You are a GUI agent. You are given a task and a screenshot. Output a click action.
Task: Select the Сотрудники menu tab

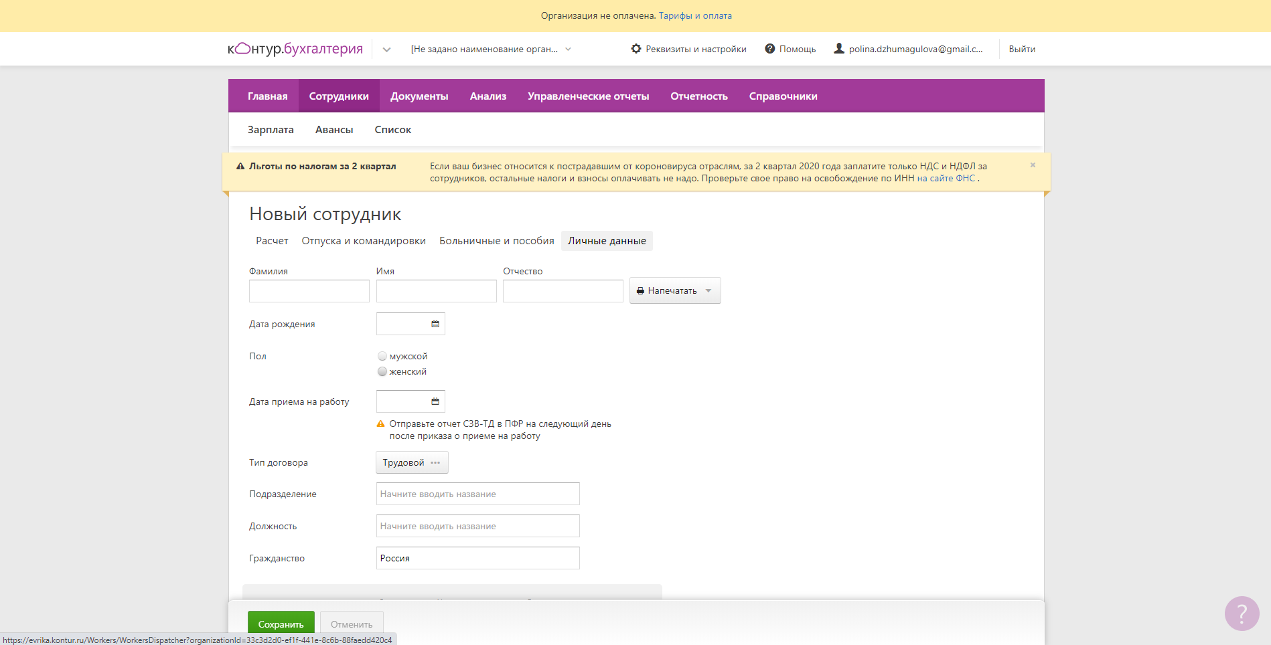tap(339, 96)
